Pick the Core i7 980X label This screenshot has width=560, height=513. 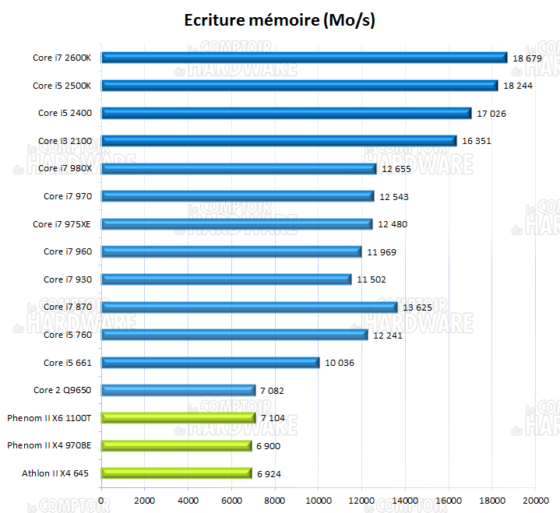click(62, 168)
